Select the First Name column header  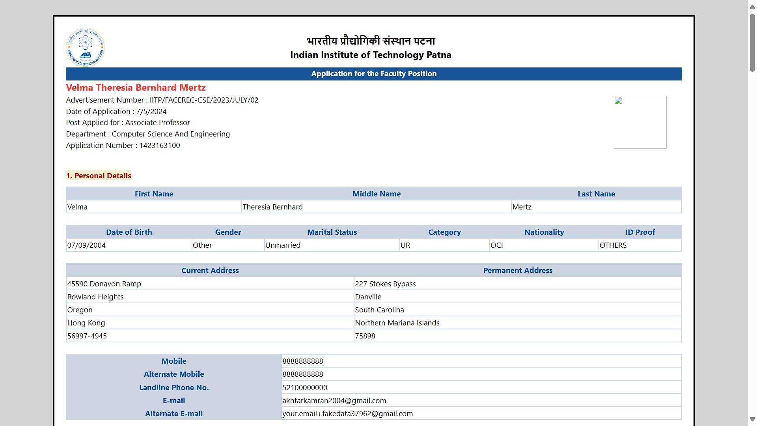(x=154, y=194)
